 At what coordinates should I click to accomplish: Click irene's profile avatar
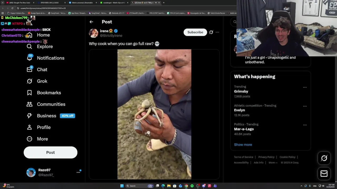pos(93,33)
